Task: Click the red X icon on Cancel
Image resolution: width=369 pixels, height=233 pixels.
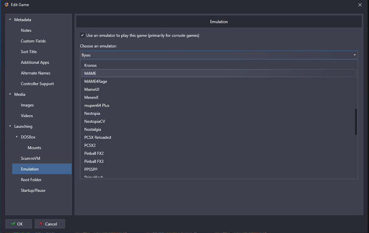Action: [41, 223]
